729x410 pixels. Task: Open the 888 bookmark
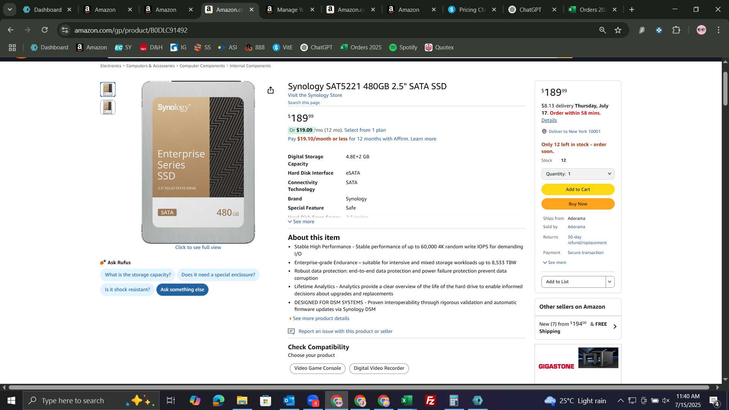pyautogui.click(x=255, y=47)
